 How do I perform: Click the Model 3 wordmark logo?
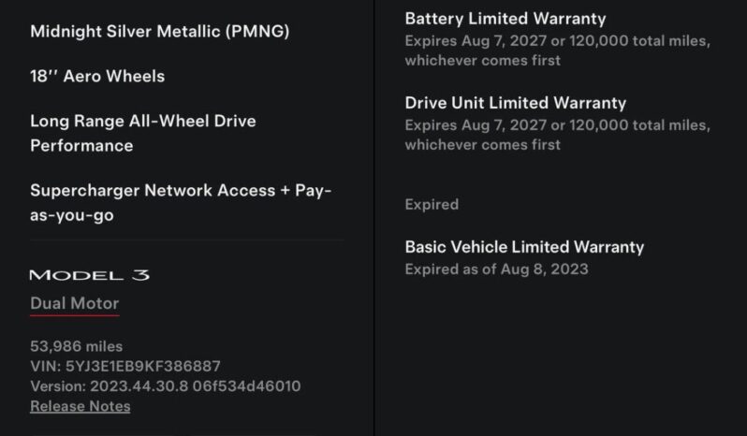point(89,275)
